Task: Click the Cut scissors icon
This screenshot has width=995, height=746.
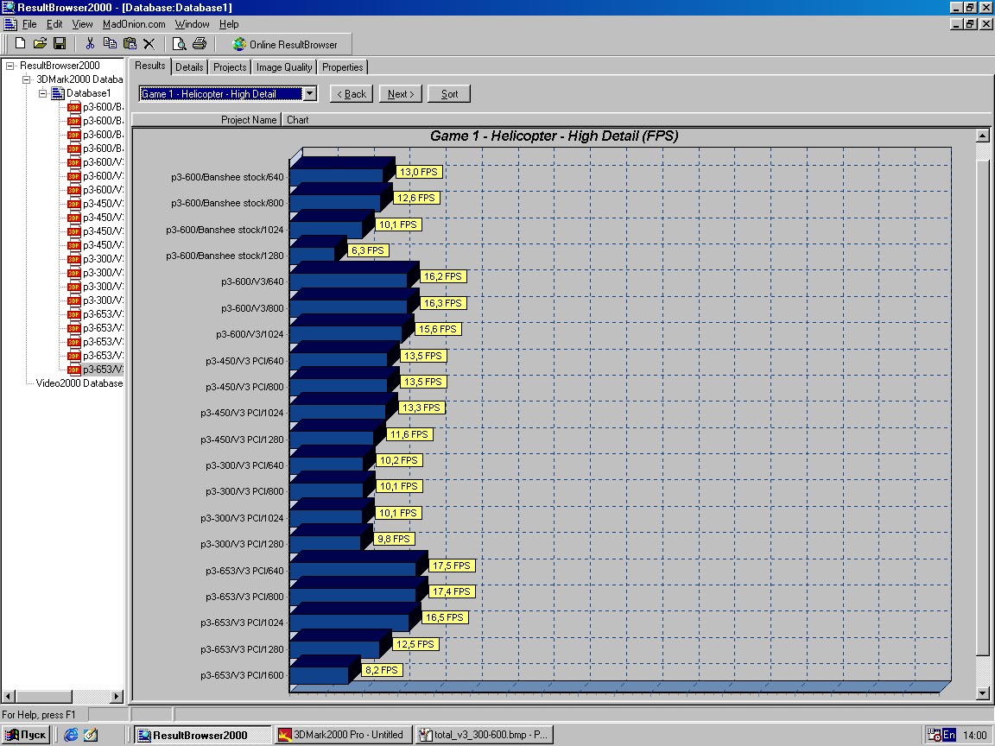Action: pyautogui.click(x=89, y=44)
